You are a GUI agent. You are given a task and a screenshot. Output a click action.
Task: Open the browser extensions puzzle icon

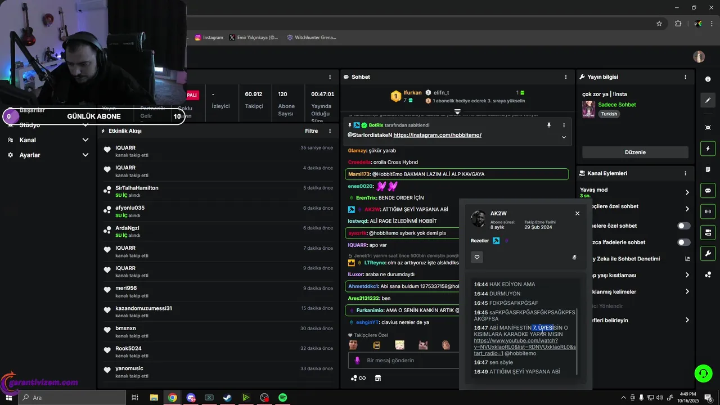[678, 24]
